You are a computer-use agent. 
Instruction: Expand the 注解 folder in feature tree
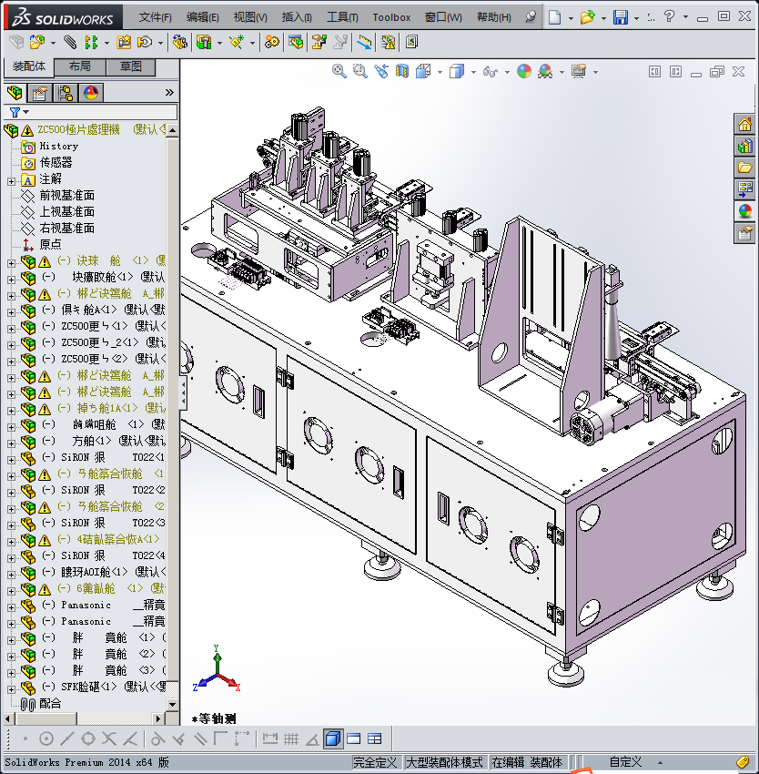click(x=11, y=179)
